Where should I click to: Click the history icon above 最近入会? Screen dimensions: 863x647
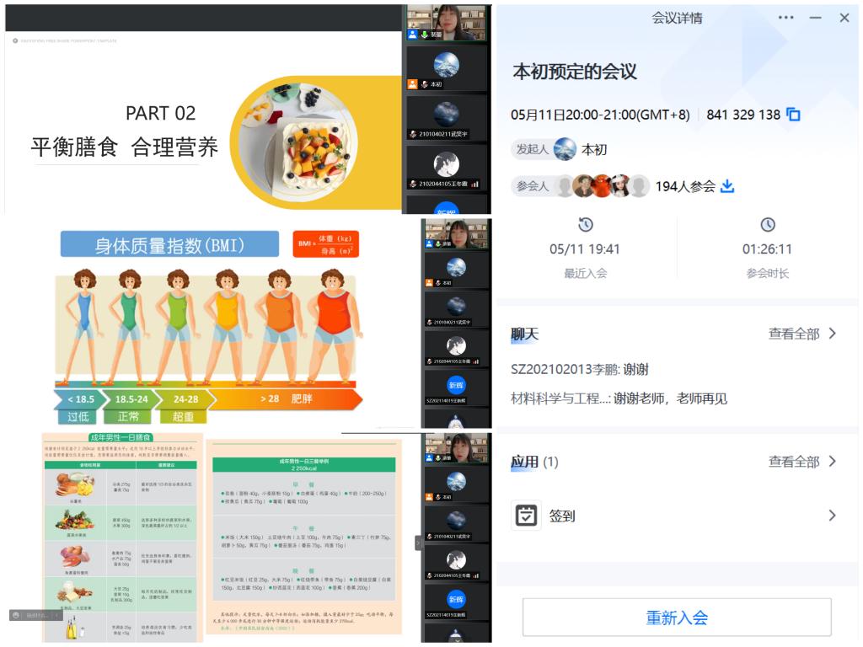(585, 225)
